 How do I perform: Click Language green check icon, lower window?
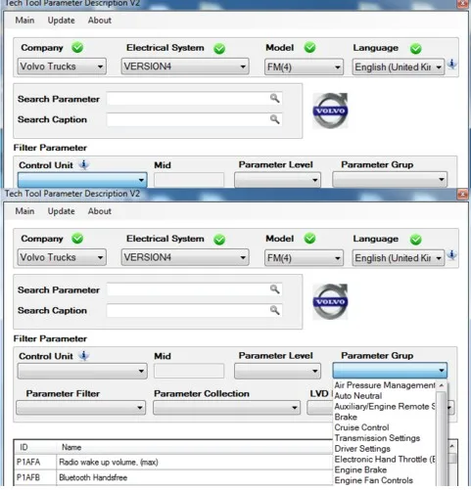pyautogui.click(x=416, y=240)
